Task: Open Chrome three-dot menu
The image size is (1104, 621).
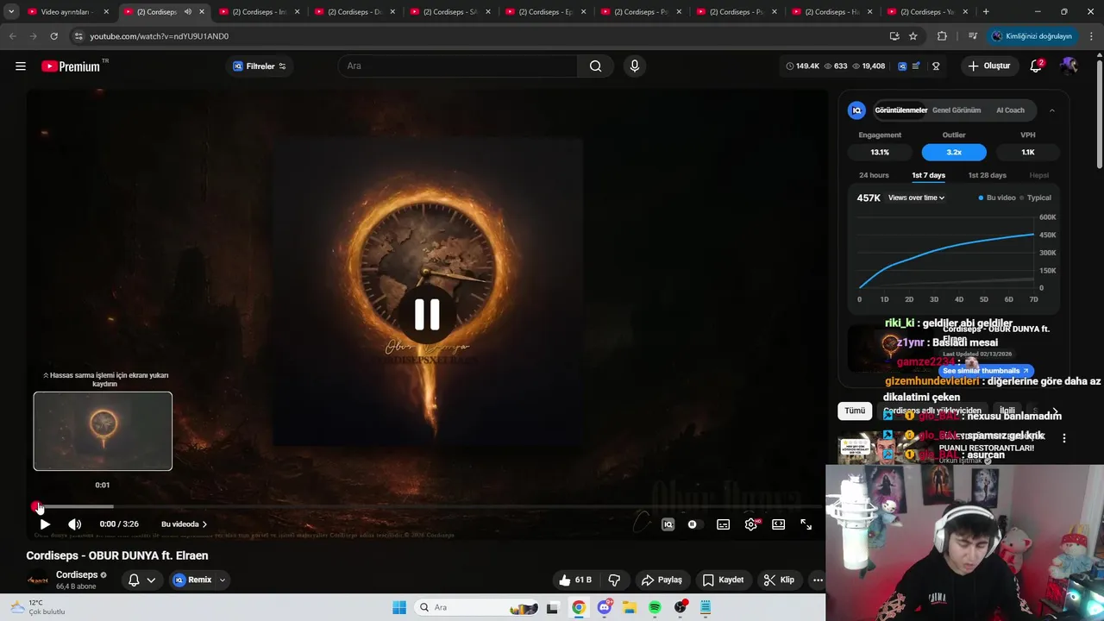Action: click(1091, 36)
